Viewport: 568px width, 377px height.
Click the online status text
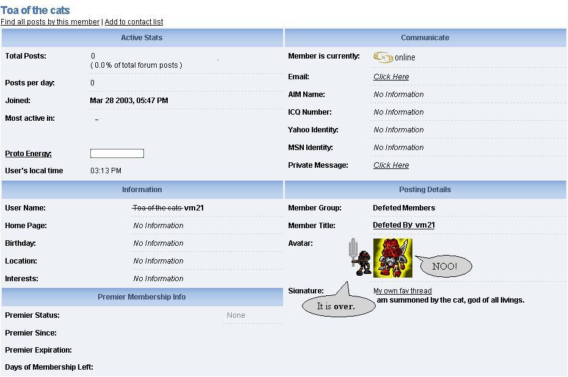pyautogui.click(x=405, y=57)
